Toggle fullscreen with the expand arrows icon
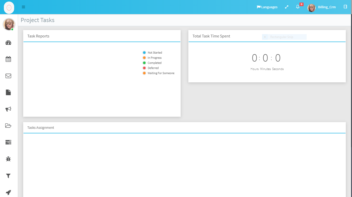This screenshot has width=352, height=197. click(287, 7)
